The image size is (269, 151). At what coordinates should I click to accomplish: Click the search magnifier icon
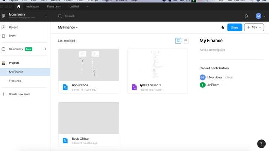pos(60,16)
